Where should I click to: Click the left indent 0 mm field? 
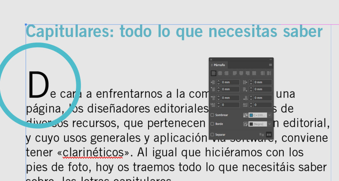click(x=230, y=82)
